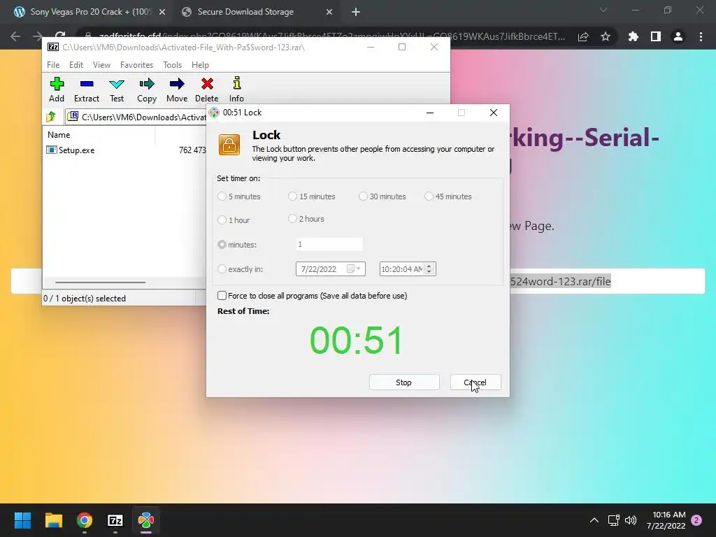Viewport: 716px width, 537px height.
Task: Click the '0 / 1 object(s) selected' status
Action: click(x=85, y=298)
